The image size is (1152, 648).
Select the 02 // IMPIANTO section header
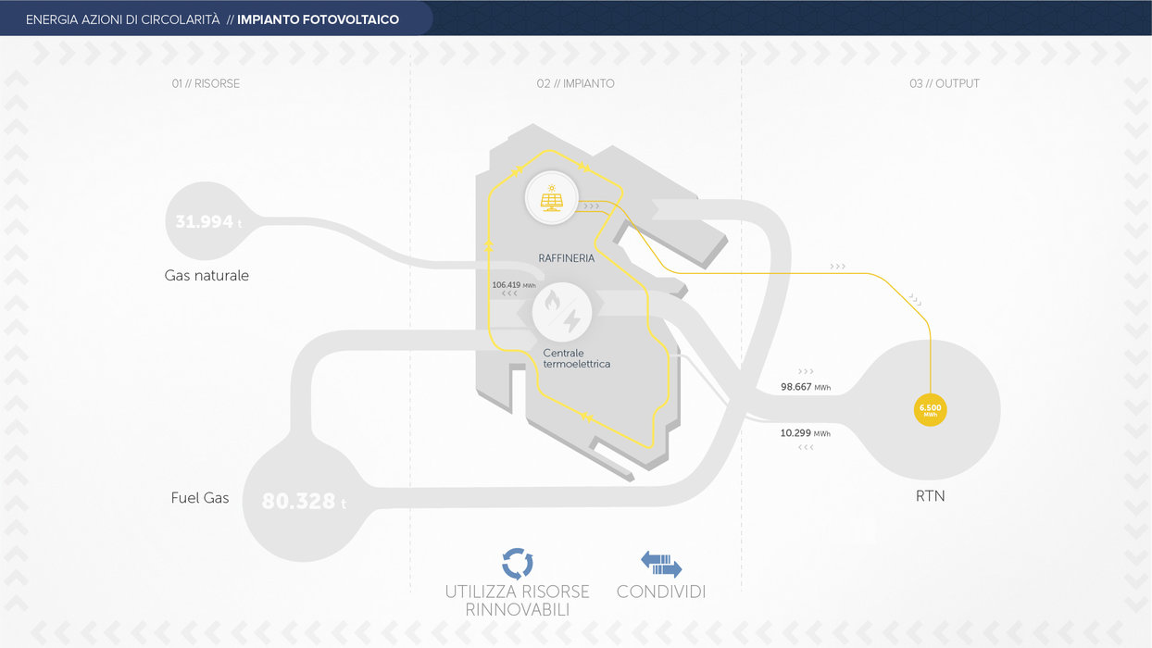[575, 83]
